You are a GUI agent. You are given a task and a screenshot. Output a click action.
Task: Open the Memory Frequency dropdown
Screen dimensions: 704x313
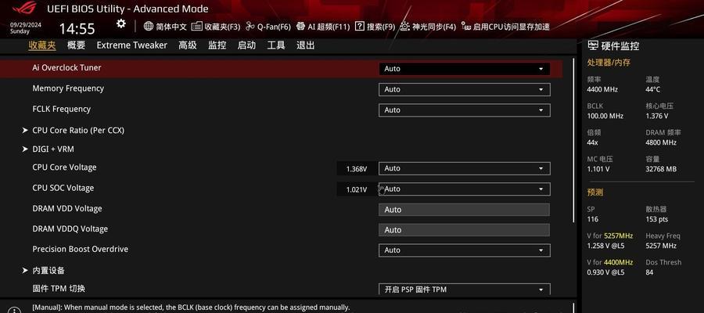pos(464,89)
